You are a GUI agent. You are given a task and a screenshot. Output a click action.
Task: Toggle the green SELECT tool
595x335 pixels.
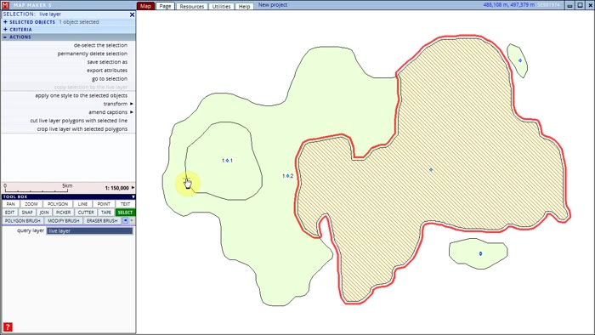click(x=125, y=213)
